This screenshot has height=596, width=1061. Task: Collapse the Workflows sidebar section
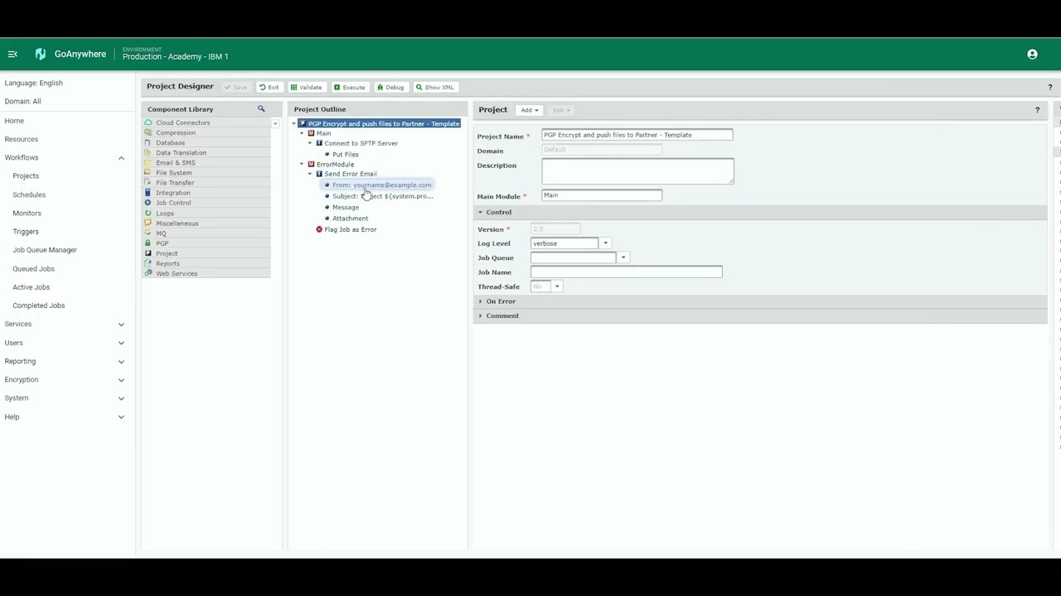pos(121,158)
